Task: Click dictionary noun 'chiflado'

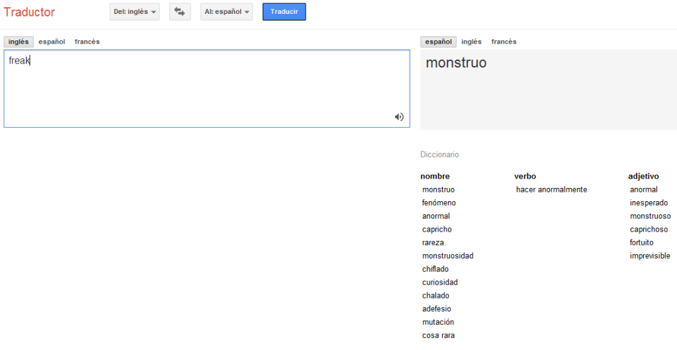Action: [435, 269]
